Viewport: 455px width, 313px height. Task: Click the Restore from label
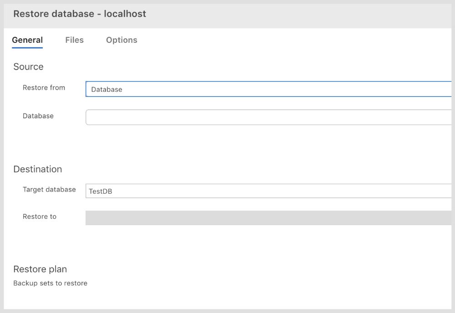point(44,88)
